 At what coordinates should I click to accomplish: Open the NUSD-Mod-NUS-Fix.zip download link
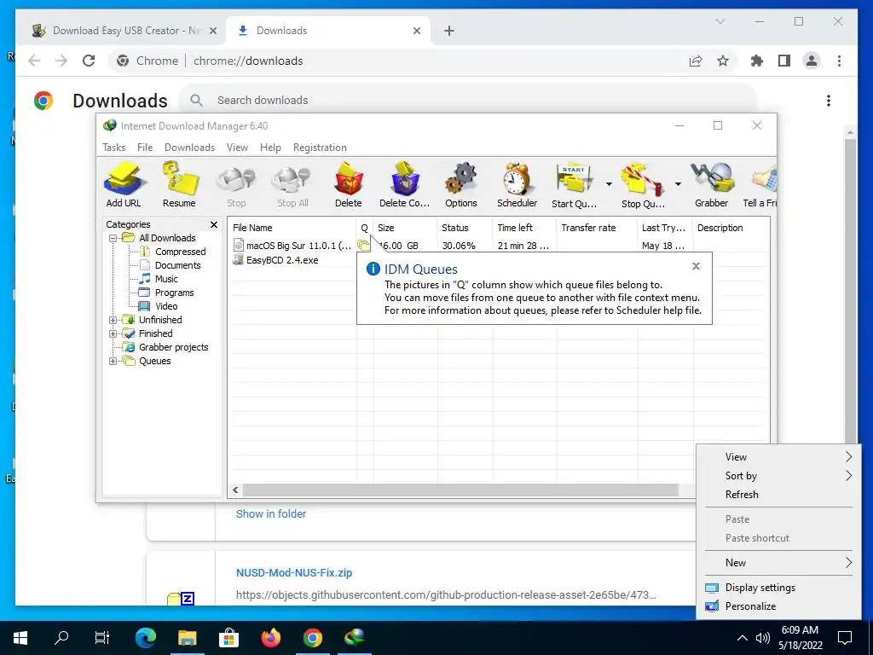click(294, 572)
